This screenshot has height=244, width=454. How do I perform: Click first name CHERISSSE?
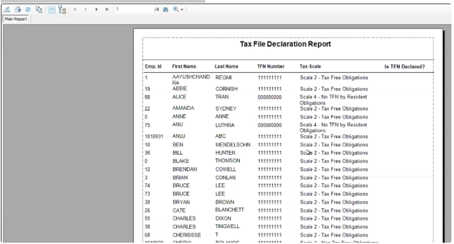pyautogui.click(x=187, y=235)
